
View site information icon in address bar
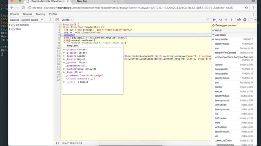point(30,8)
